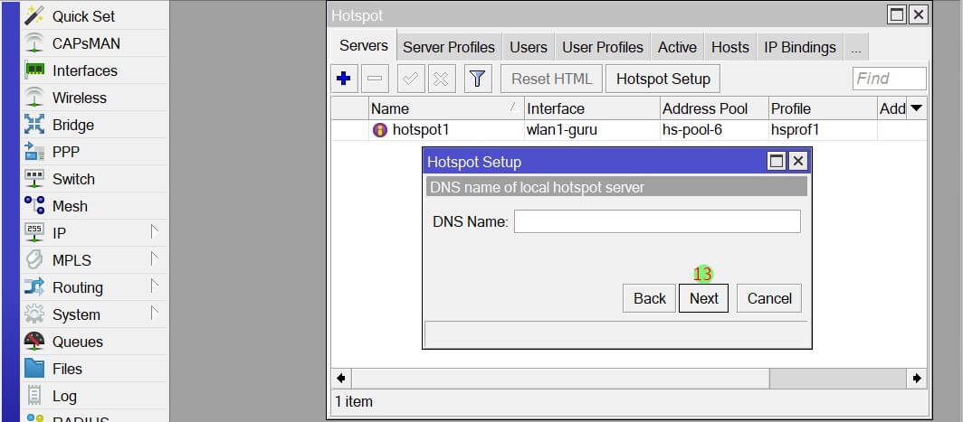Viewport: 963px width, 422px height.
Task: Open the Wireless menu item
Action: tap(79, 98)
